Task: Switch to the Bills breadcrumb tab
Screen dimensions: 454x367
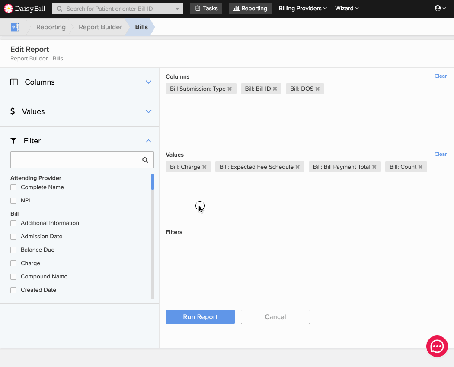Action: pos(141,27)
